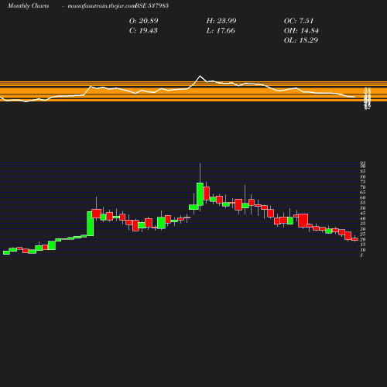
Task: Click the OC: 7.51 reading
Action: (299, 21)
